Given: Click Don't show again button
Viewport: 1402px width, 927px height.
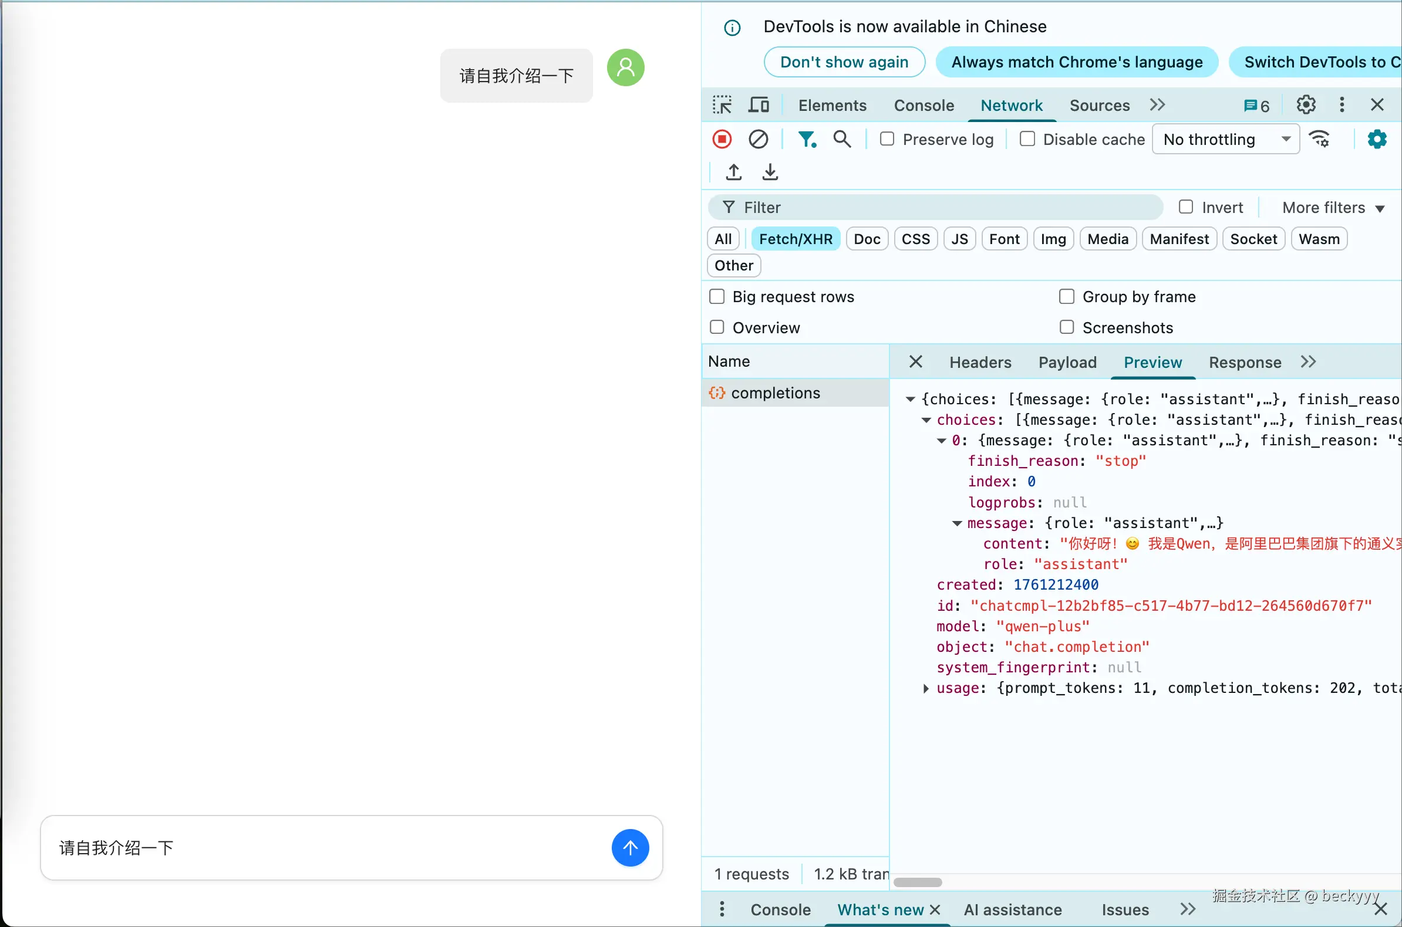Looking at the screenshot, I should pos(844,62).
